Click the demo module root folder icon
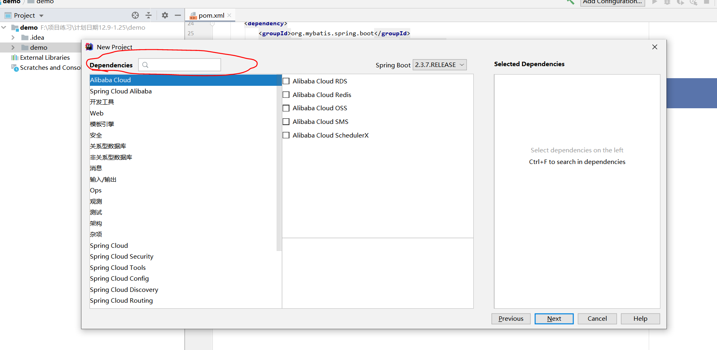 coord(15,28)
